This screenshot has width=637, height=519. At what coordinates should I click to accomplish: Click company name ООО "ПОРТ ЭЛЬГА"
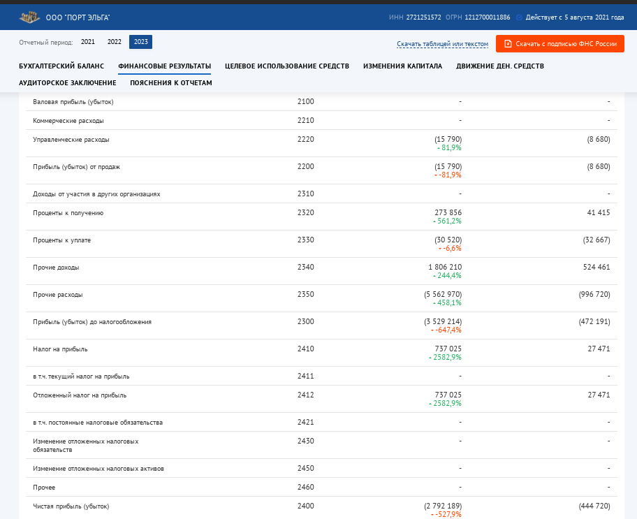coord(78,17)
